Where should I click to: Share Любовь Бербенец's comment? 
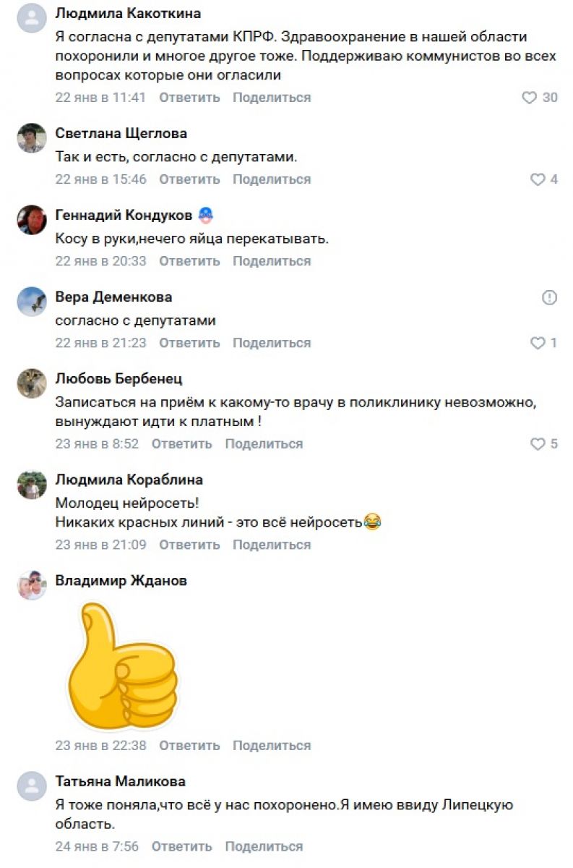pyautogui.click(x=264, y=444)
